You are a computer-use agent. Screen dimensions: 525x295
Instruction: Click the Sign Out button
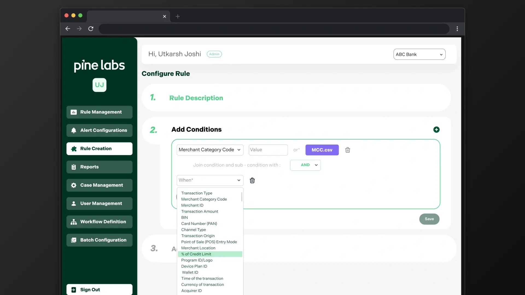pos(100,290)
